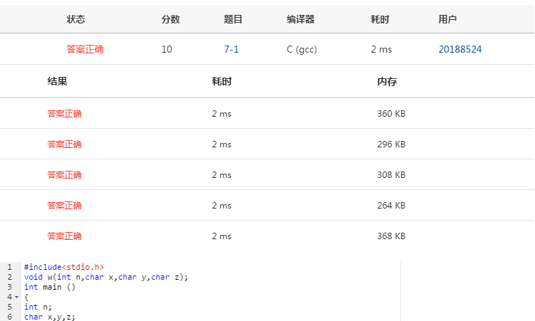535x321 pixels.
Task: Collapse the code fold arrow at line 4
Action: pos(16,297)
